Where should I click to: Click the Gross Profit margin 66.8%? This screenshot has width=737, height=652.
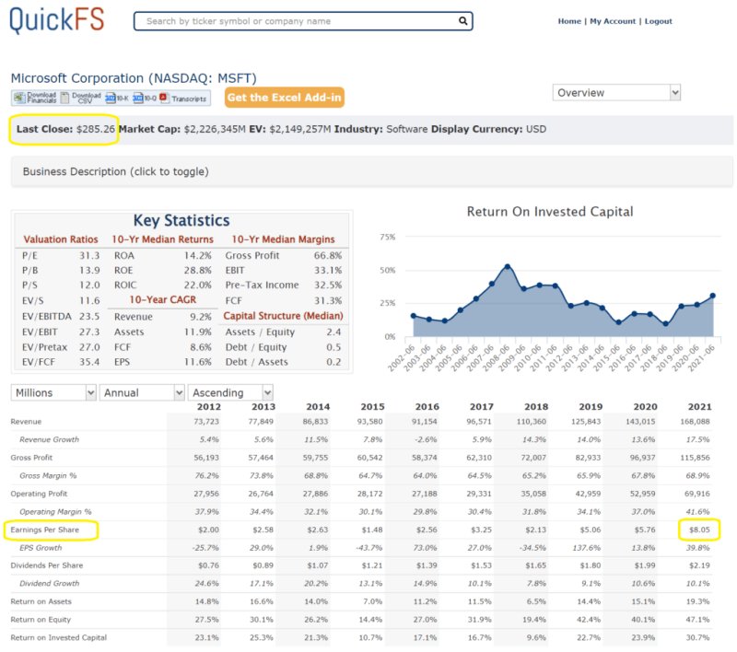pyautogui.click(x=328, y=255)
